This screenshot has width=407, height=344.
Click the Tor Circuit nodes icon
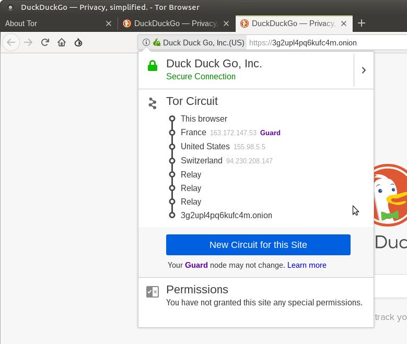[x=153, y=103]
